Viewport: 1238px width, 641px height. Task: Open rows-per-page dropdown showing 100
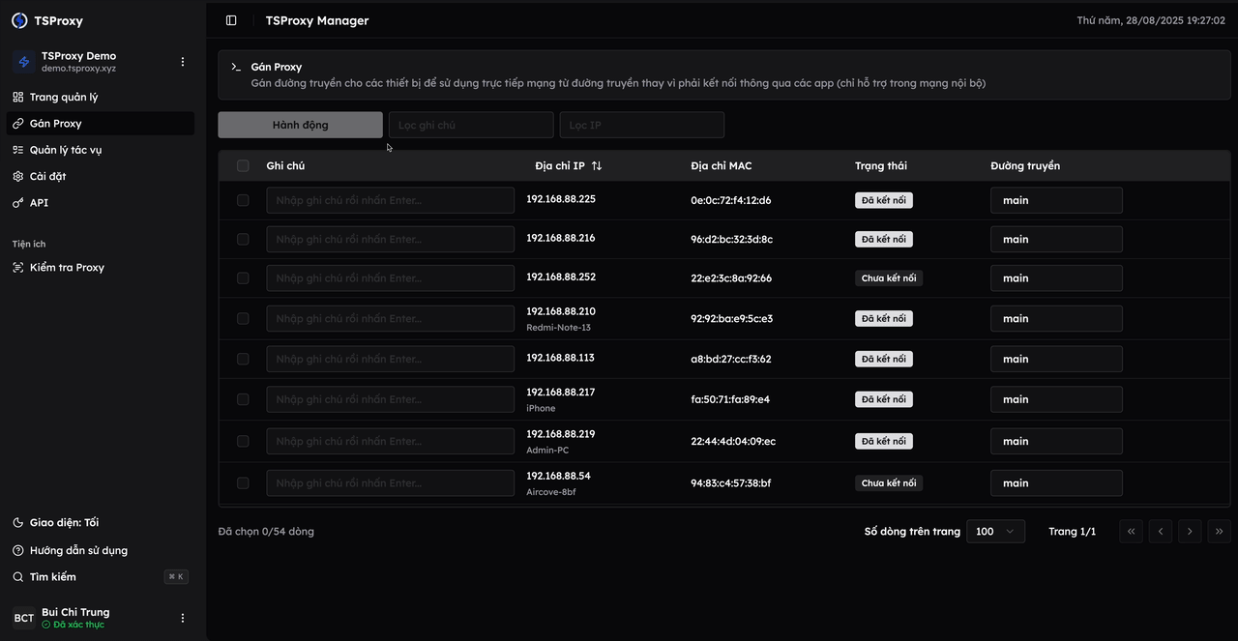coord(995,531)
